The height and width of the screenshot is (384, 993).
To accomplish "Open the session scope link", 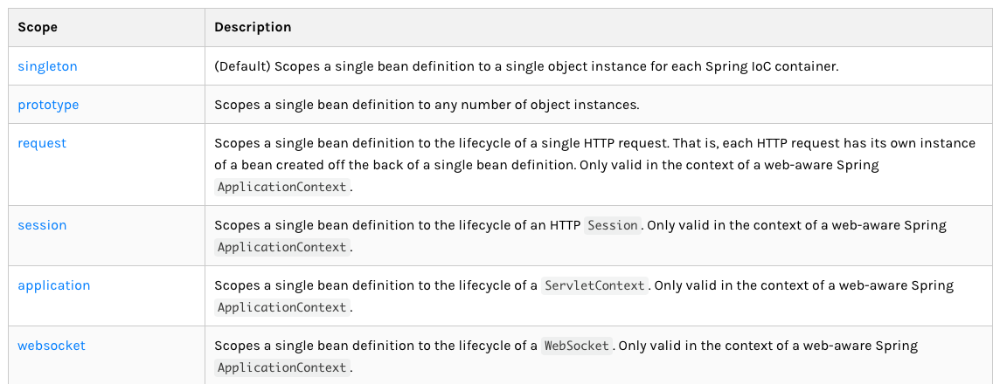I will 42,225.
